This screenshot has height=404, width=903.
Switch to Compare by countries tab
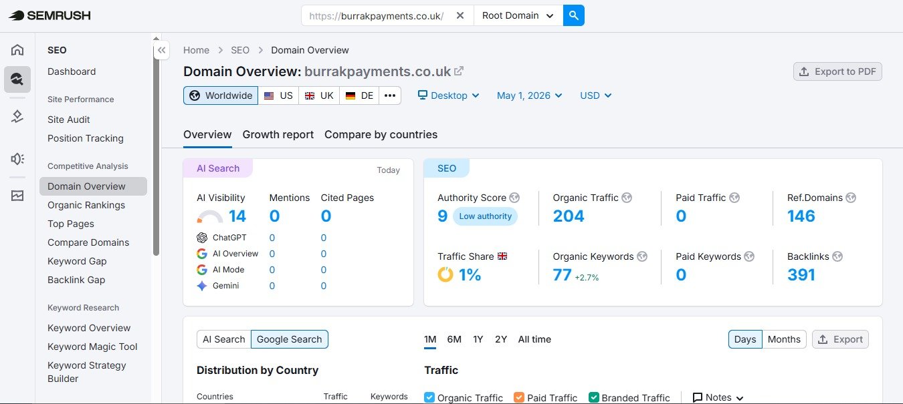click(381, 134)
